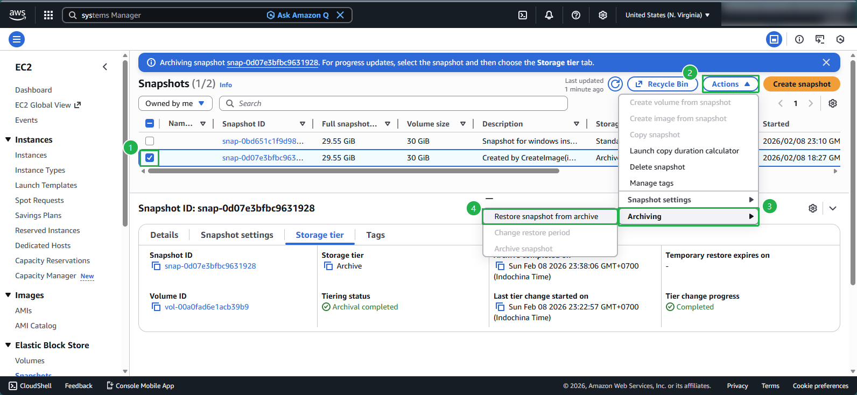
Task: Click the blue highlighted panel icon at top right
Action: pyautogui.click(x=774, y=39)
